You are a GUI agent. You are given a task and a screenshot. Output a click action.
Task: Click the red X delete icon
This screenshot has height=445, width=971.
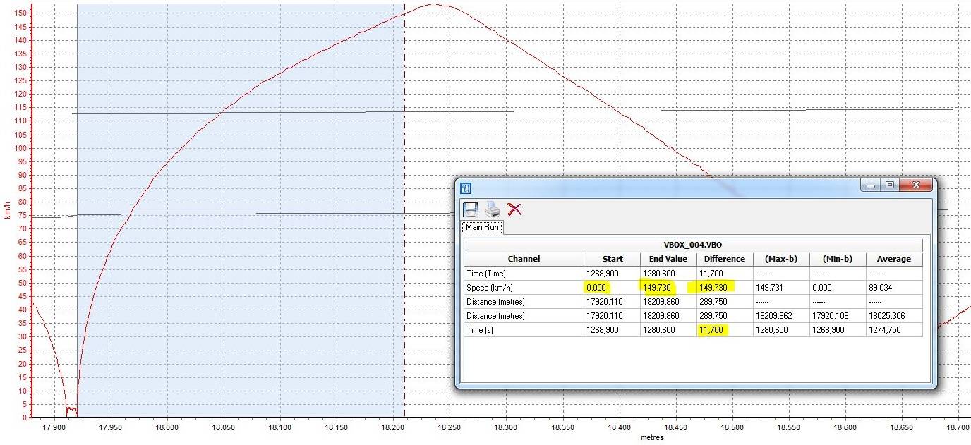click(514, 209)
